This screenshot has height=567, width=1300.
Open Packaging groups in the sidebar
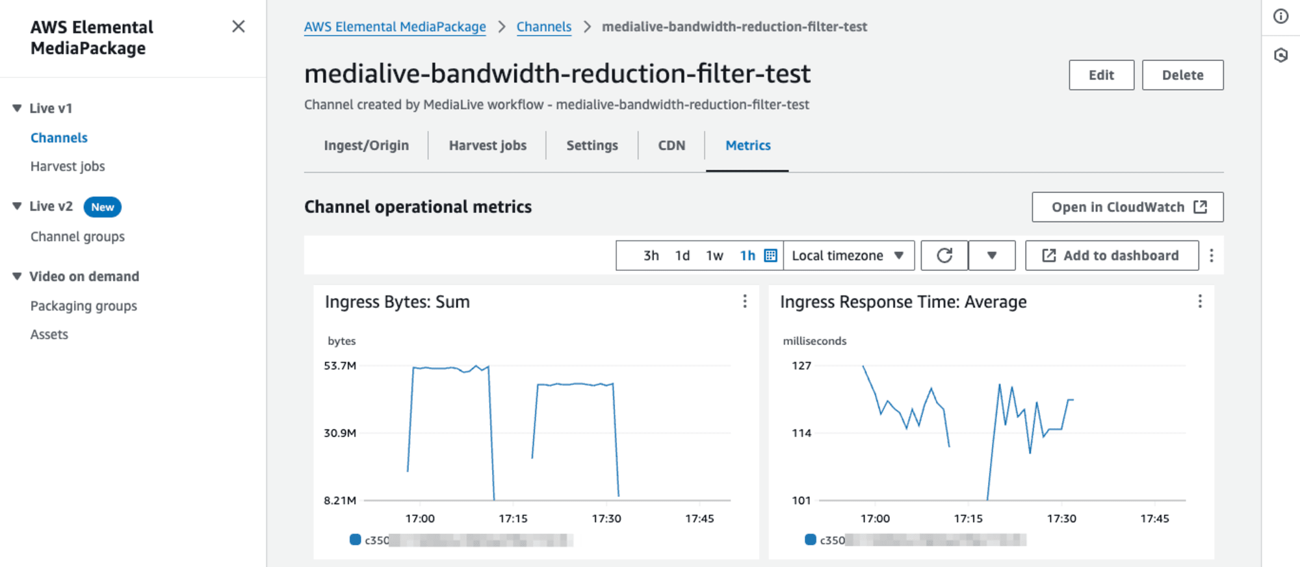[x=84, y=306]
